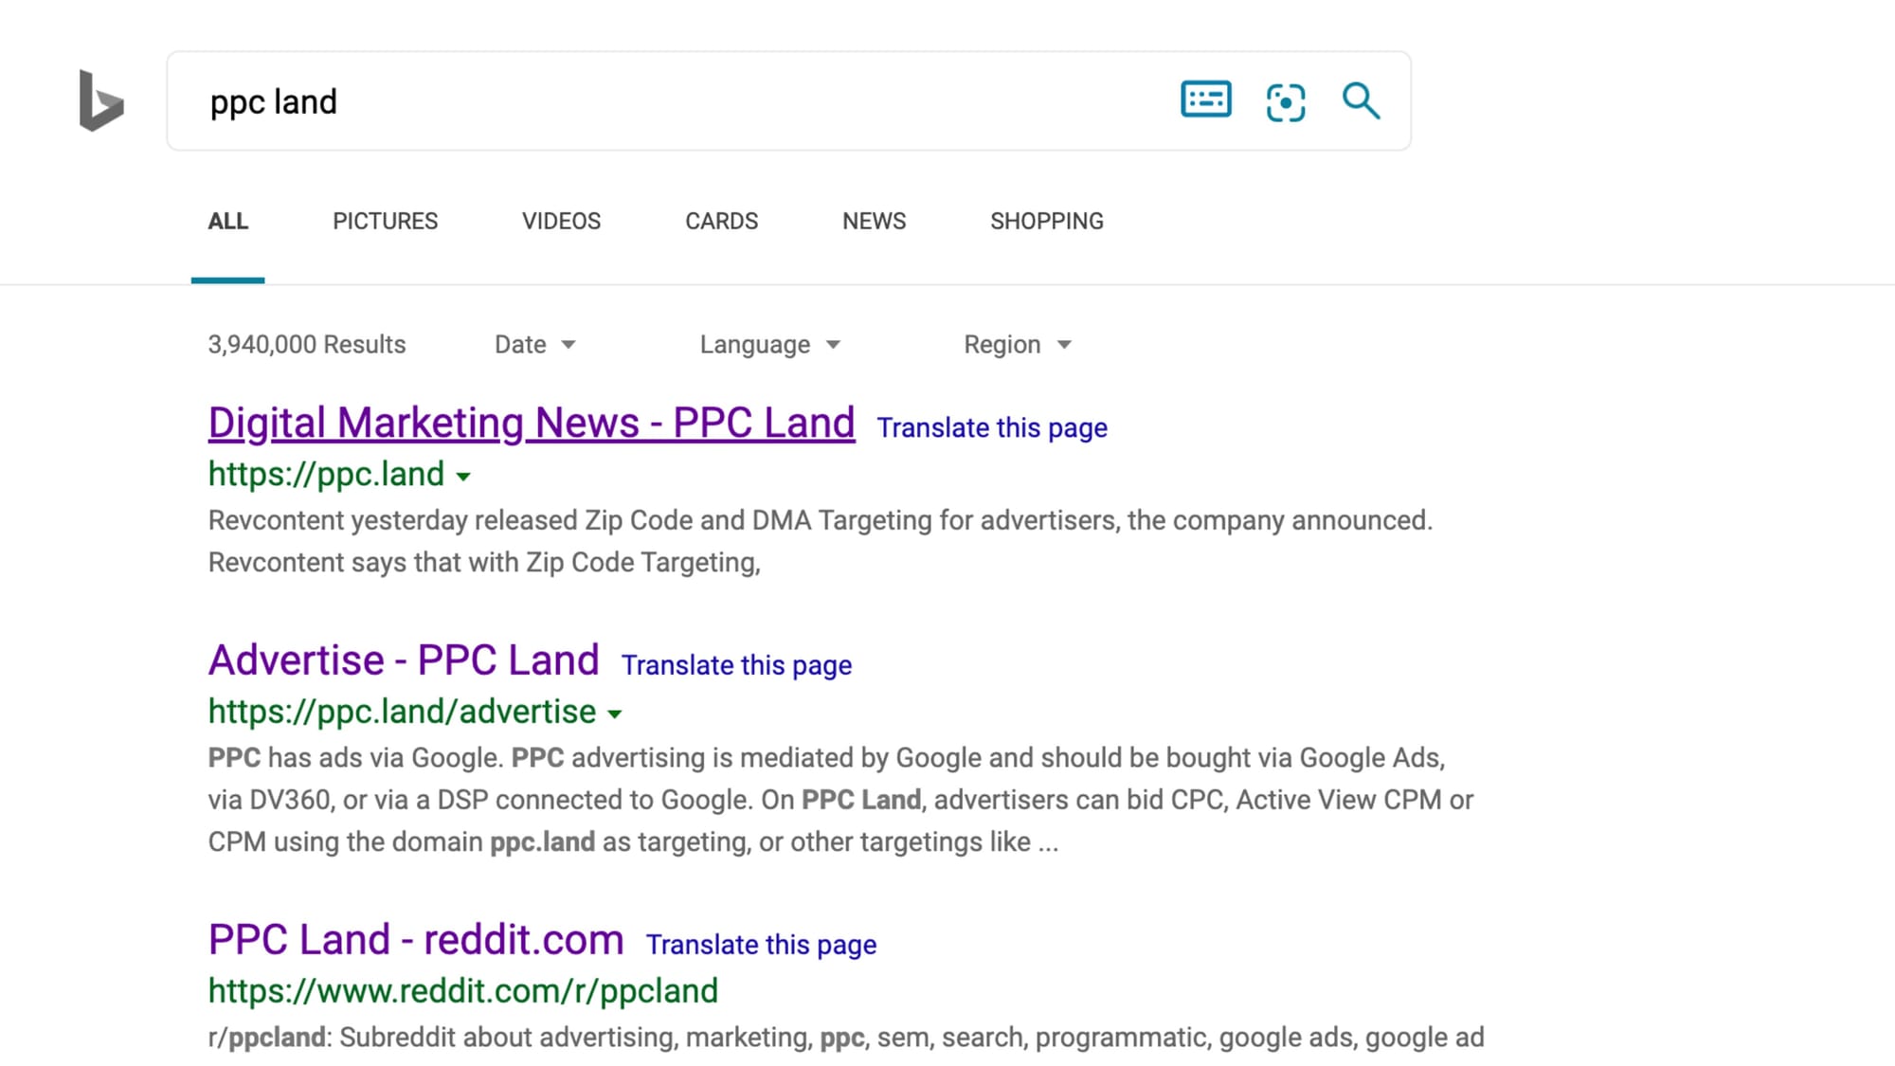This screenshot has width=1895, height=1066.
Task: Open 'PPC Land - reddit.com' result
Action: click(416, 939)
